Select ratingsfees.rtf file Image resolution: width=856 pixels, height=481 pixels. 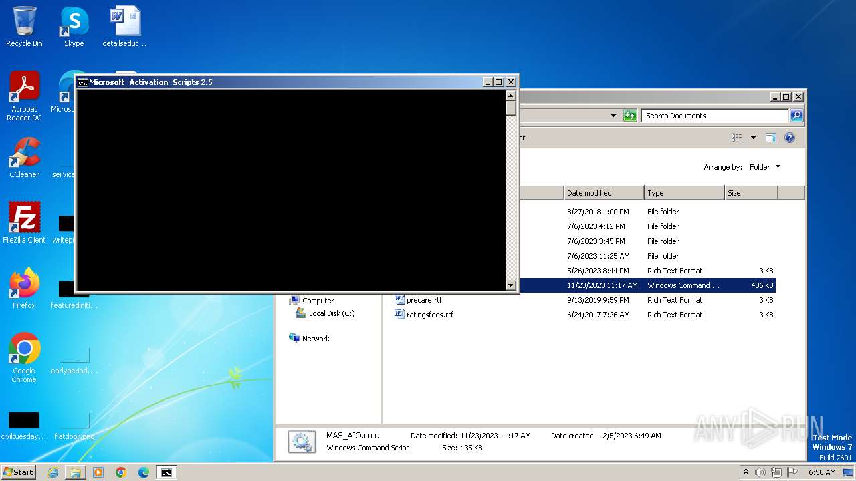[430, 315]
